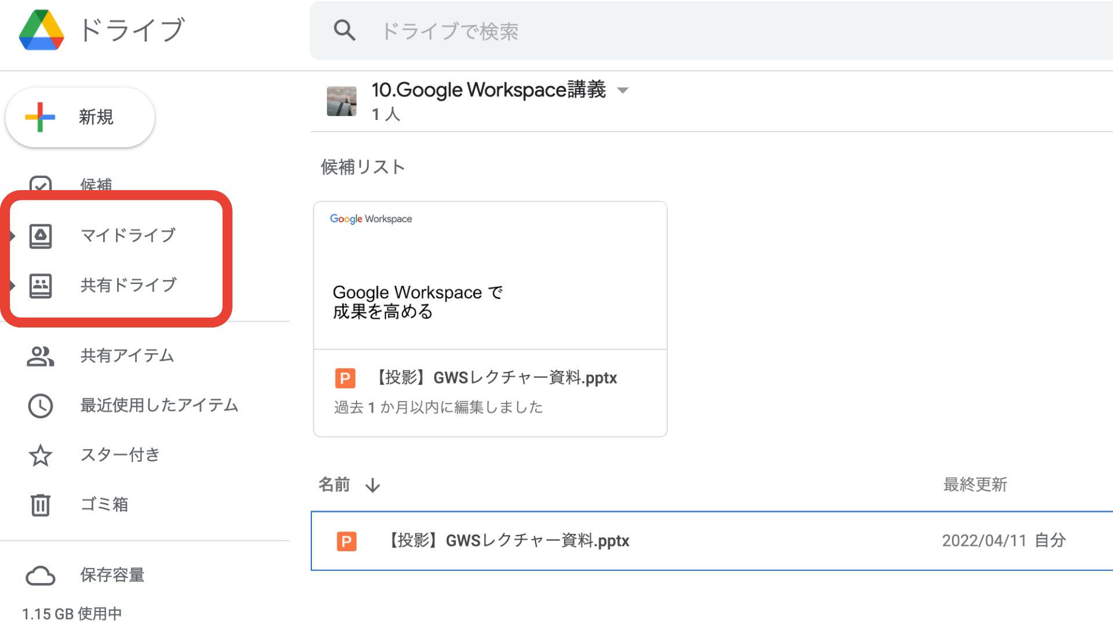This screenshot has height=626, width=1113.
Task: Click the 1 人 member count
Action: [x=386, y=114]
